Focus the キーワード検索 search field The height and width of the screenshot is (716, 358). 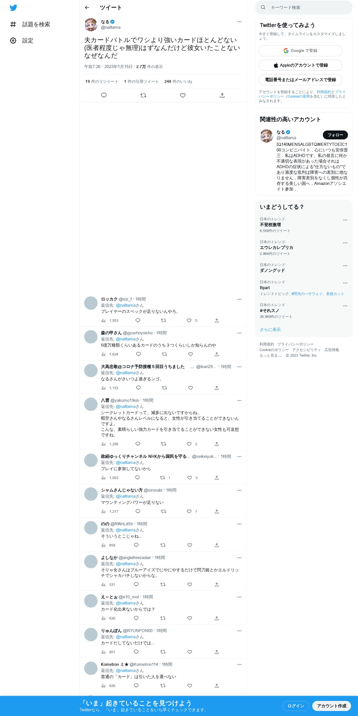[304, 8]
